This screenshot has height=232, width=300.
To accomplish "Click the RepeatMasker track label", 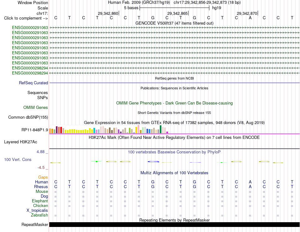I will 35,224.
